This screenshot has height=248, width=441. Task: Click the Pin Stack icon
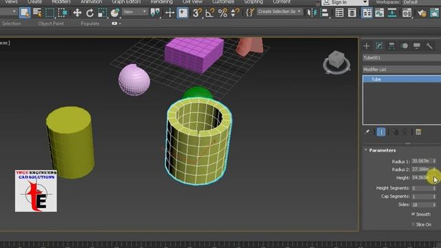click(367, 132)
